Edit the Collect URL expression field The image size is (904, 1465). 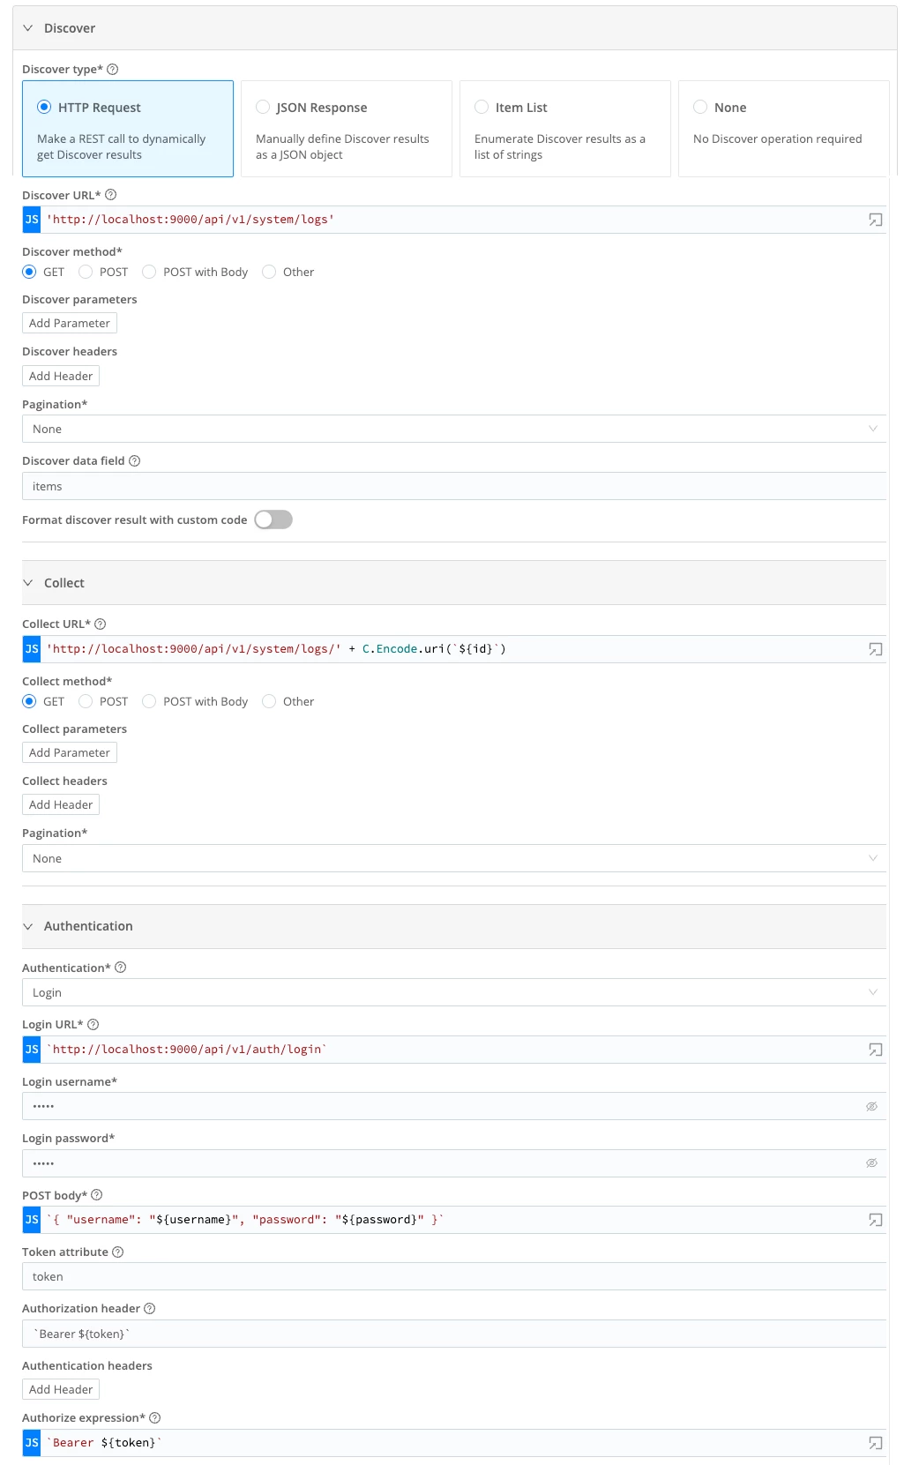(453, 649)
